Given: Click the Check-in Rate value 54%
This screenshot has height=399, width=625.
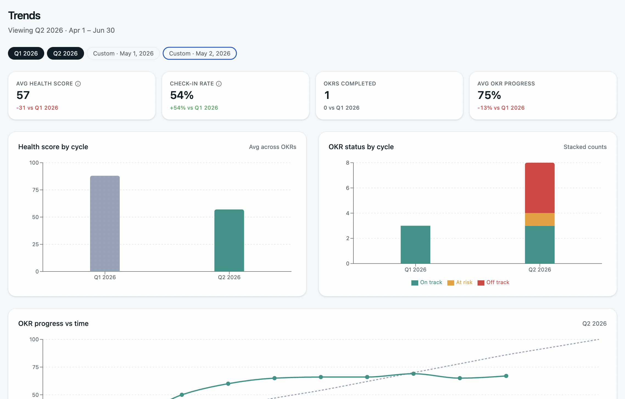Looking at the screenshot, I should [x=182, y=95].
